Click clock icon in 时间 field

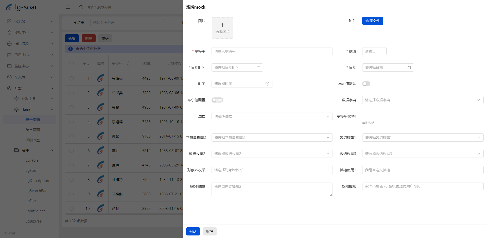(x=267, y=84)
